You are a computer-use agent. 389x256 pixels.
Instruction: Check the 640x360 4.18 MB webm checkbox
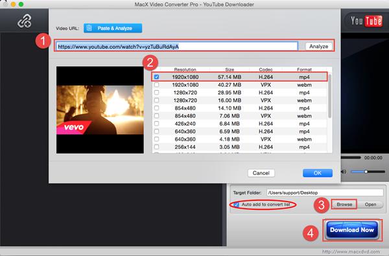[156, 139]
